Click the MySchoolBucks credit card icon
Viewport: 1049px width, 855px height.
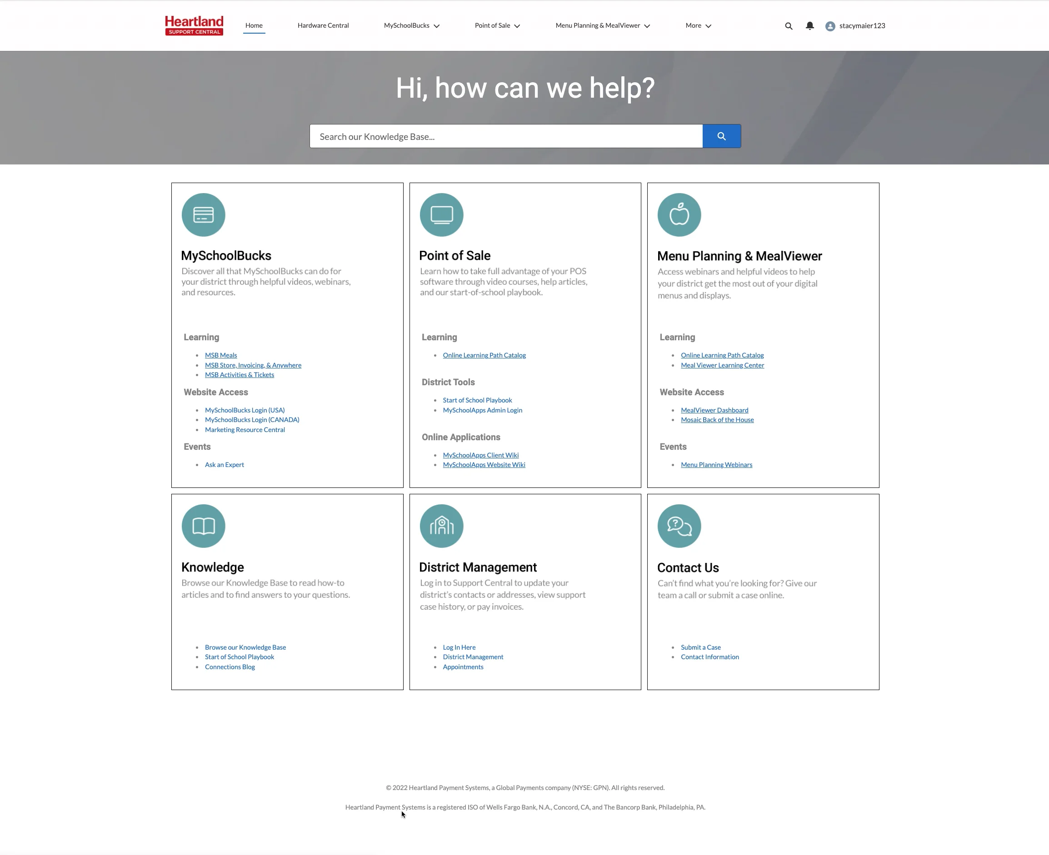coord(203,214)
